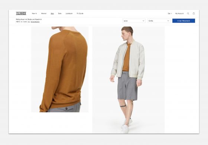Click the chevron in the spice dropdown

point(143,21)
